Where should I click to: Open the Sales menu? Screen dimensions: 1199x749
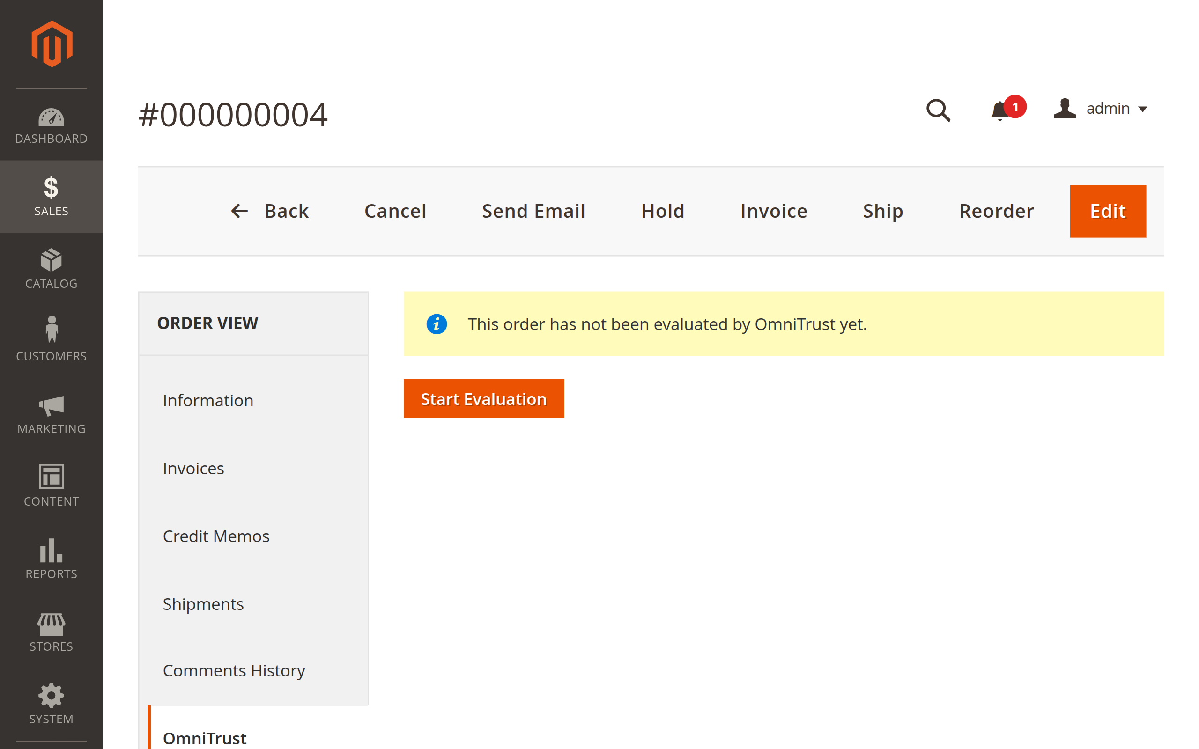point(52,197)
